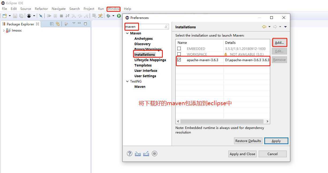Screen dimensions: 328x173
Task: Select User Settings preference page
Action: point(145,76)
